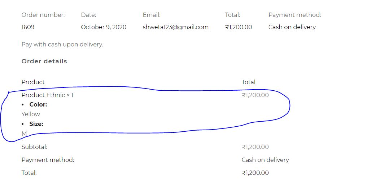Click the Total column header in the table

(x=248, y=82)
